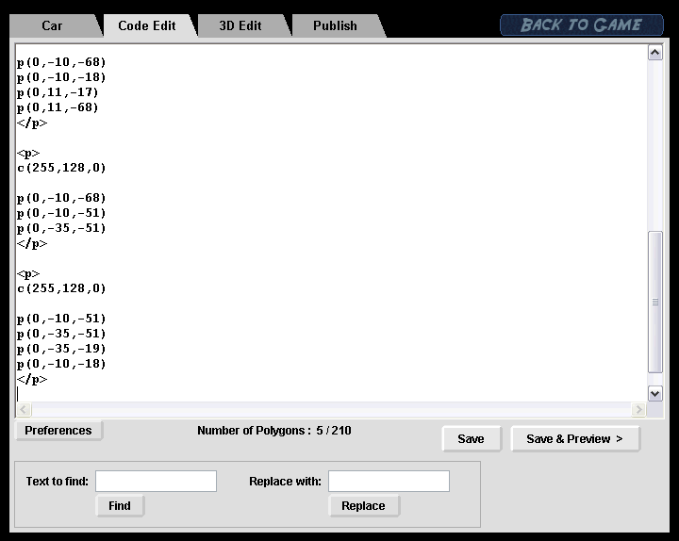This screenshot has width=679, height=541.
Task: Click the code editor's scroll up arrow
Action: [x=655, y=53]
